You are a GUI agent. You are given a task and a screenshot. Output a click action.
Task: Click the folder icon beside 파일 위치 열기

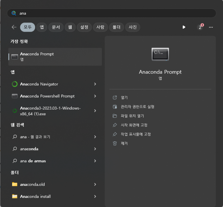click(115, 116)
